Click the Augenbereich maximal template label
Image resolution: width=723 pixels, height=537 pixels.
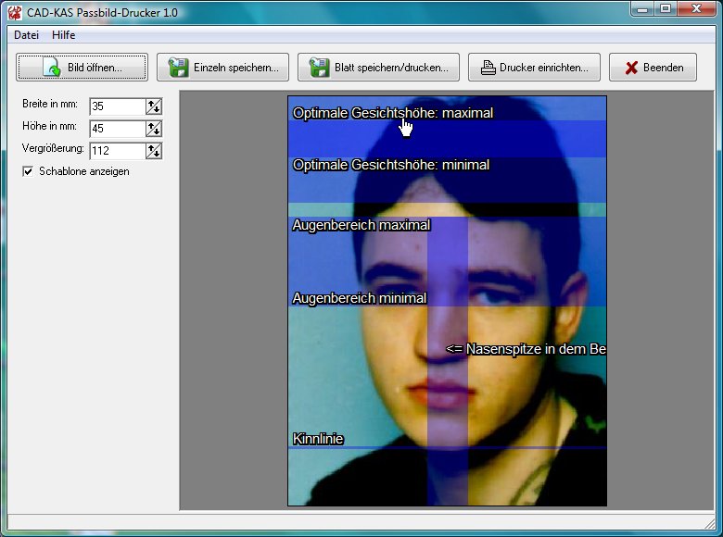[x=361, y=225]
